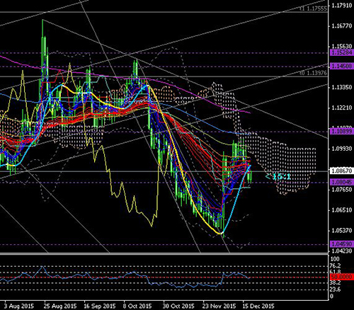Viewport: 354px width, 310px height.
Task: Click the red 50.0000 RSI level label
Action: point(341,277)
